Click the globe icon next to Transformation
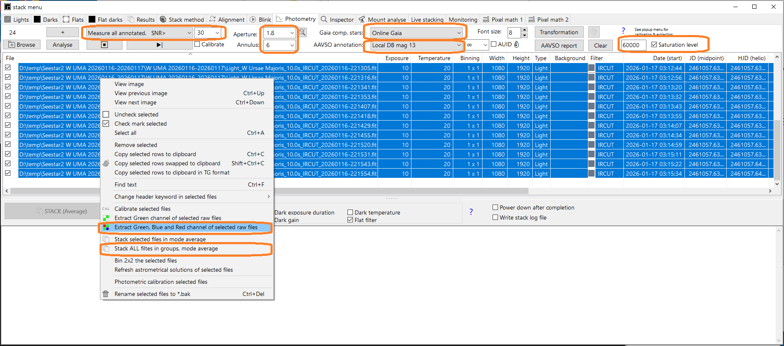This screenshot has width=784, height=346. pos(594,32)
